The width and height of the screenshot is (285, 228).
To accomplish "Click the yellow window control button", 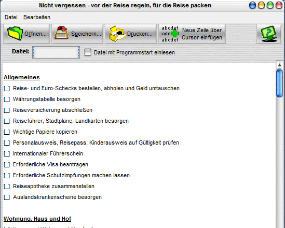I will tap(261, 5).
